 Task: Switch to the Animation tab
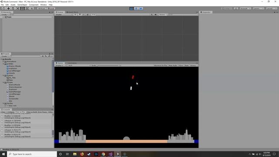tap(71, 63)
